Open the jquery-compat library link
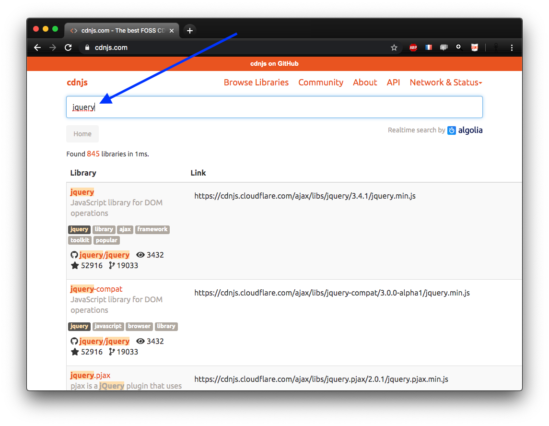Screen dimensions: 549x426 pos(96,289)
